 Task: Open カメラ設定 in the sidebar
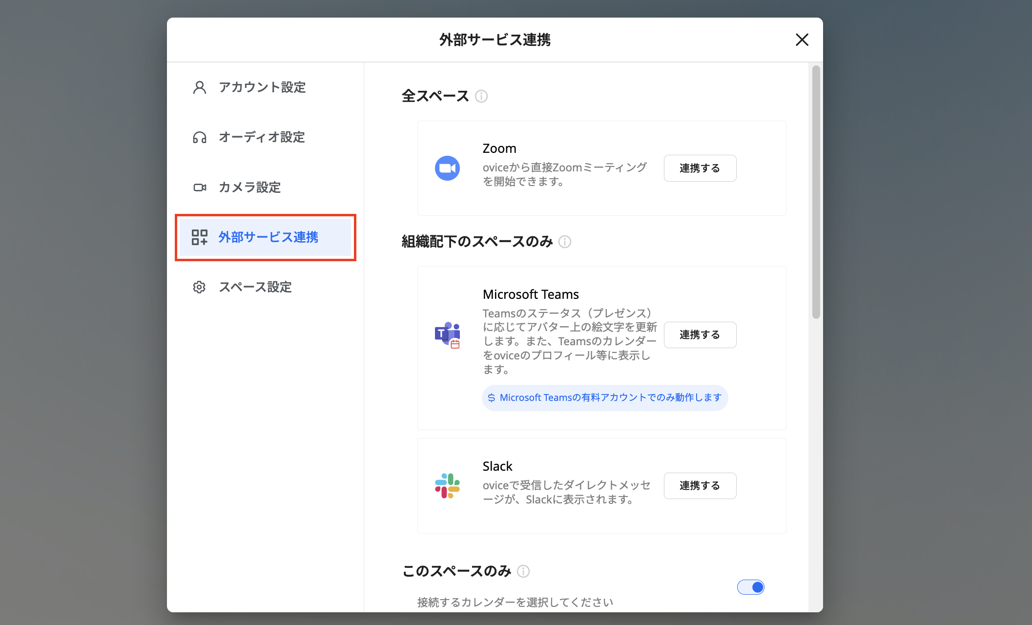click(266, 187)
